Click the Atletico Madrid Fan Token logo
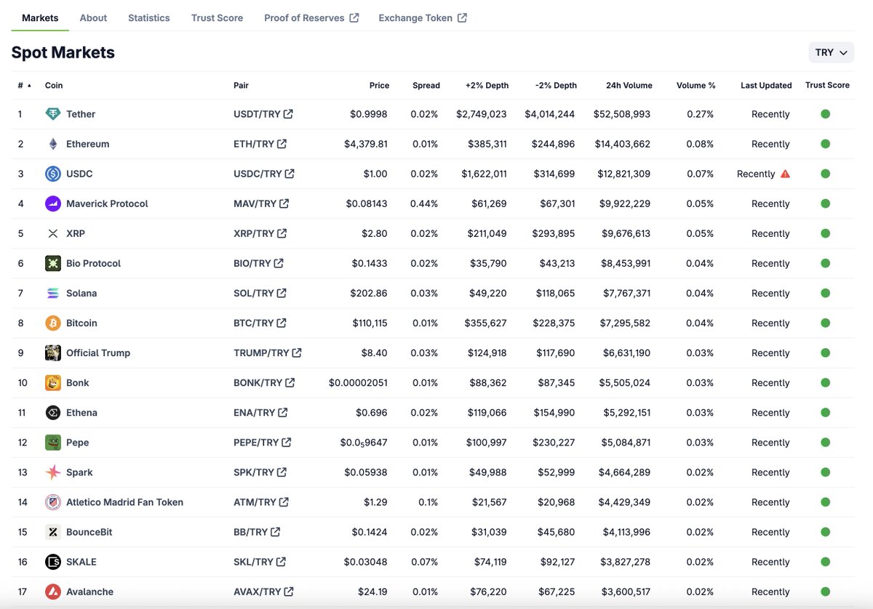 coord(53,501)
